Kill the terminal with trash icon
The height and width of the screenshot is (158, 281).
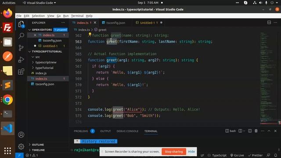pyautogui.click(x=256, y=131)
